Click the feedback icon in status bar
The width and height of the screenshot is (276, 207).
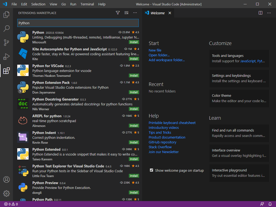tap(262, 204)
